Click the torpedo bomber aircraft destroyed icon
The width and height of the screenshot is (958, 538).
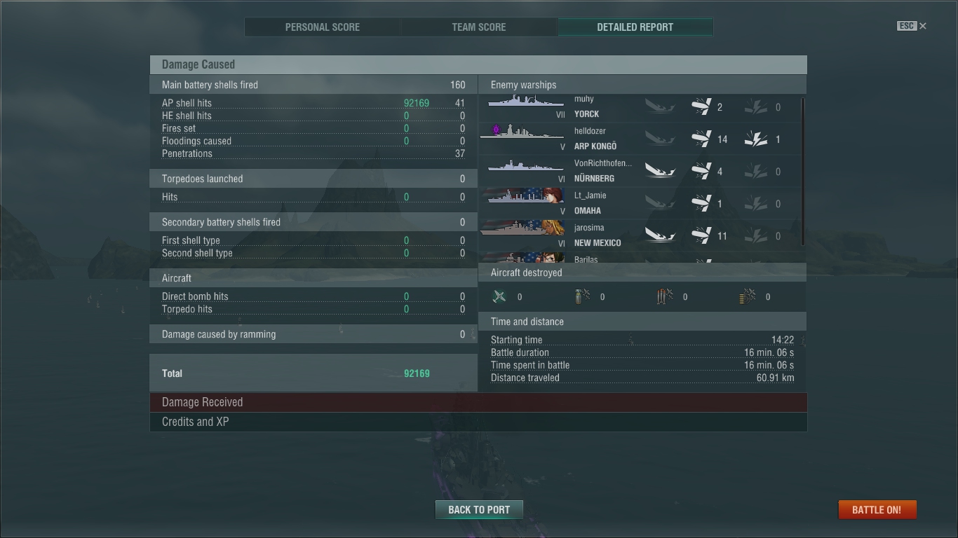tap(665, 296)
